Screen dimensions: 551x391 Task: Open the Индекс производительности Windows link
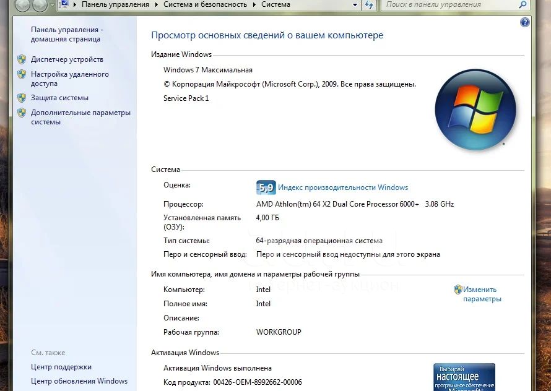click(x=343, y=187)
